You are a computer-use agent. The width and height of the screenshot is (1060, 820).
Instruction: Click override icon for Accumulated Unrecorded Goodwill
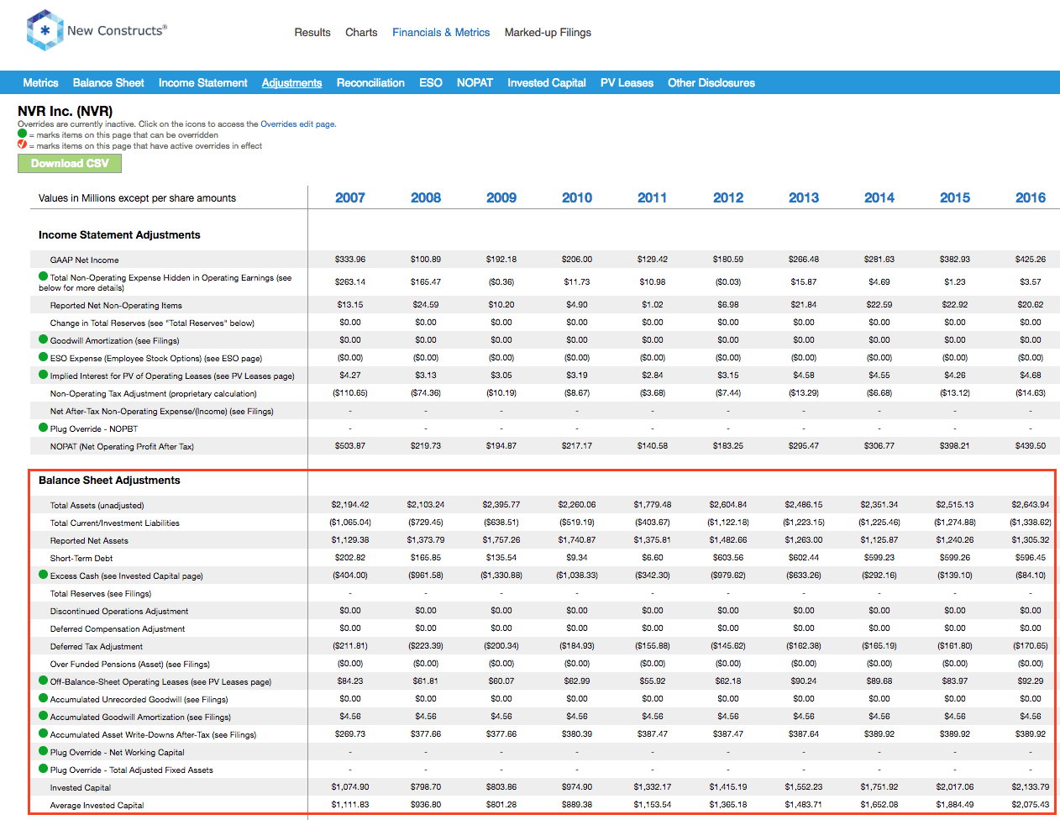pyautogui.click(x=44, y=698)
